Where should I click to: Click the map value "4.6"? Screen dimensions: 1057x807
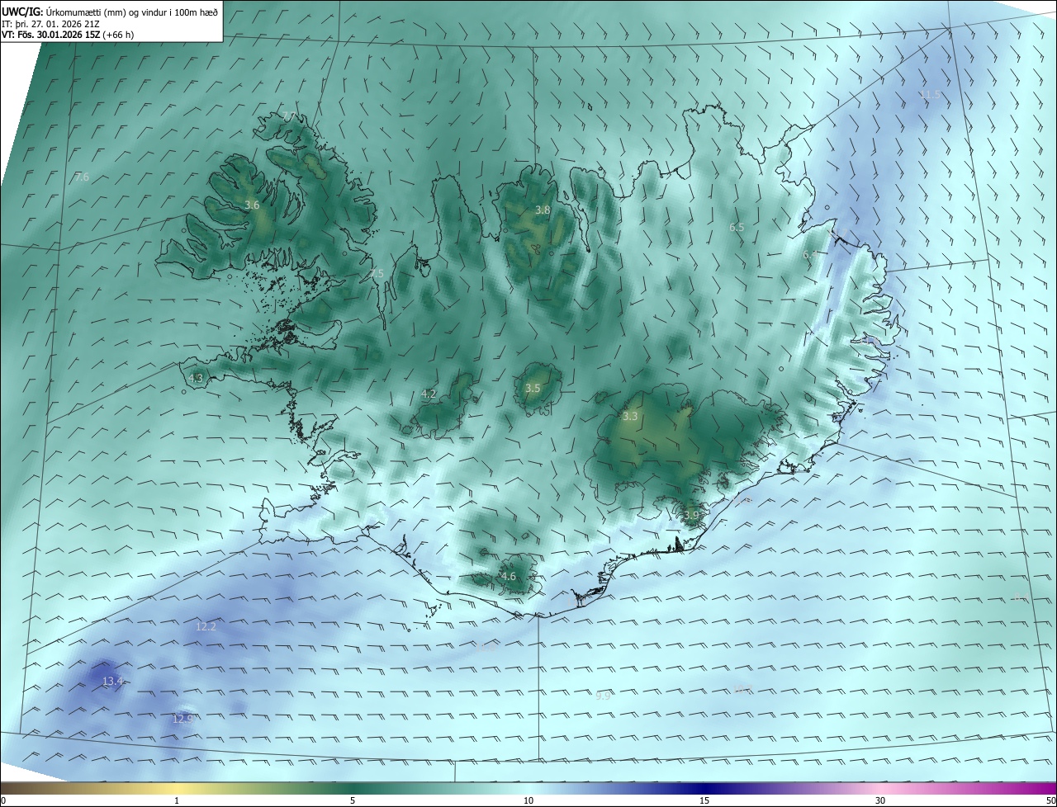[x=509, y=576]
